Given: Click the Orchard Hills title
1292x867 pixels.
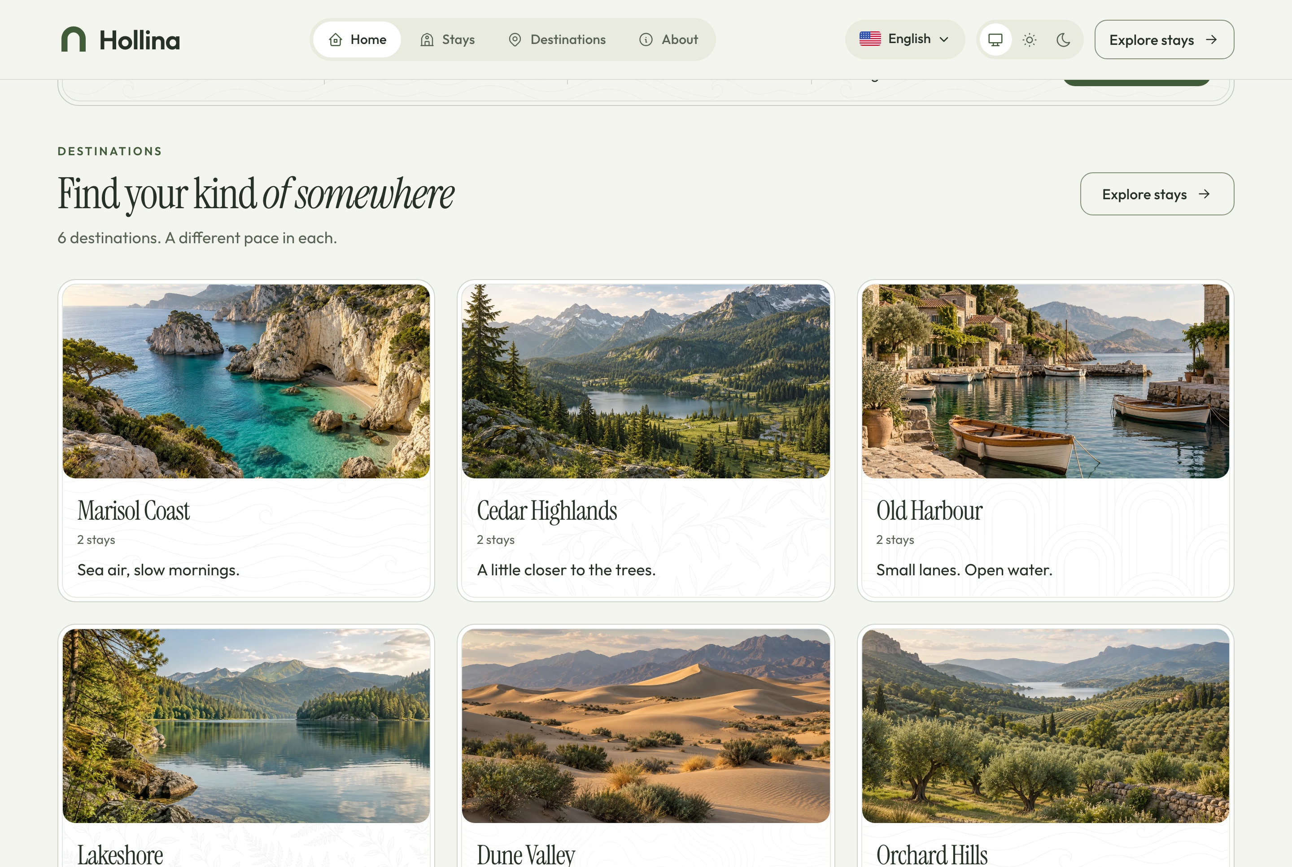Looking at the screenshot, I should pos(932,854).
